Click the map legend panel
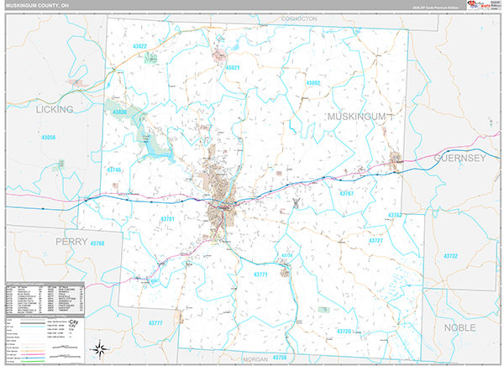This screenshot has width=504, height=366. click(45, 340)
